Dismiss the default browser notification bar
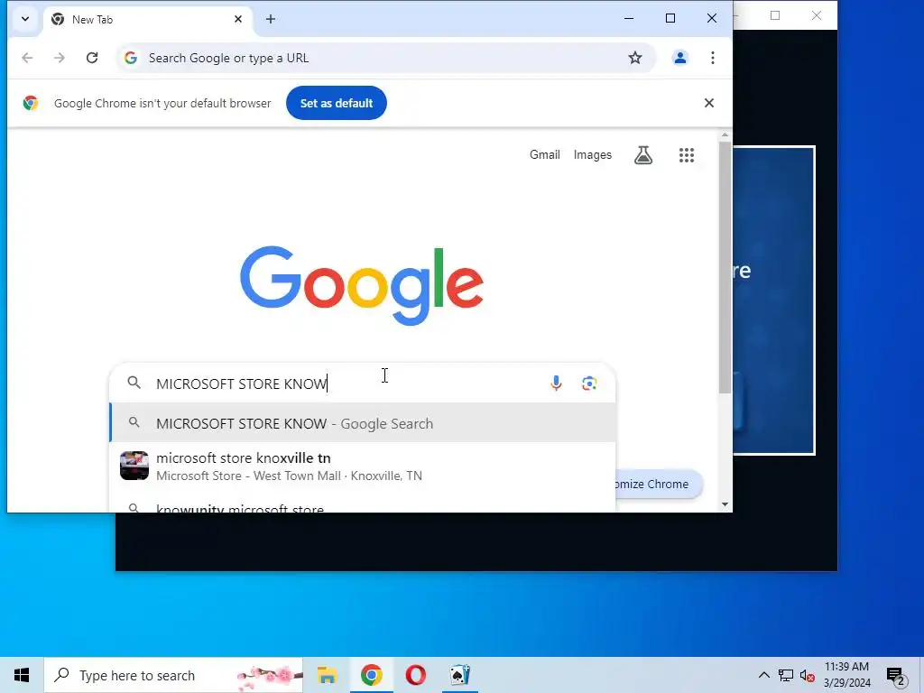Screen dimensions: 924x693 [x=709, y=103]
